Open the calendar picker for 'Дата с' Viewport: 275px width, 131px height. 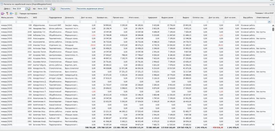(26, 9)
